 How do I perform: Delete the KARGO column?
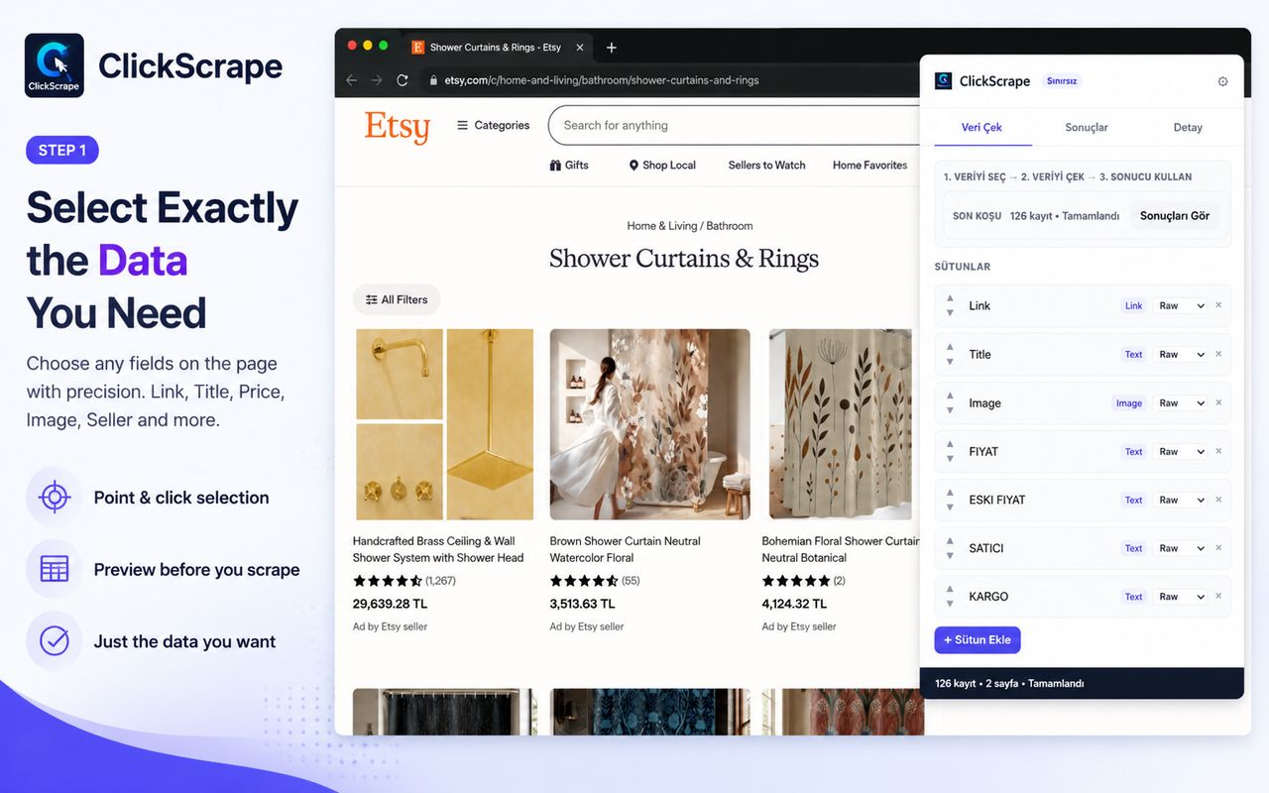tap(1218, 597)
